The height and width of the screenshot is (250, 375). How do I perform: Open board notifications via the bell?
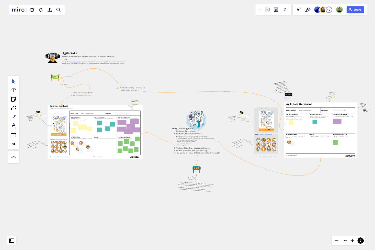41,10
